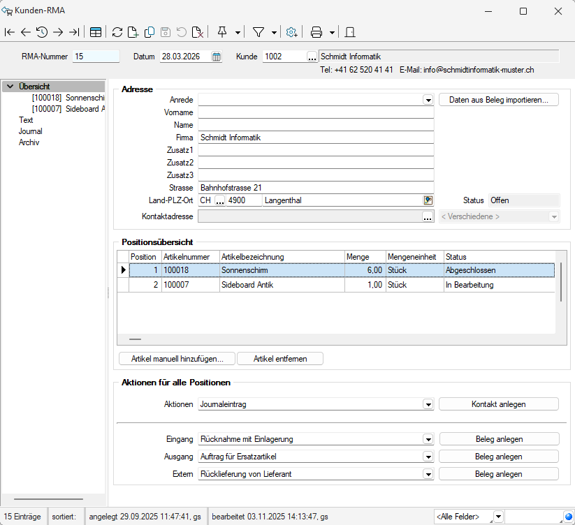Collapse the Übersicht tree node
This screenshot has height=525, width=575.
pyautogui.click(x=10, y=87)
